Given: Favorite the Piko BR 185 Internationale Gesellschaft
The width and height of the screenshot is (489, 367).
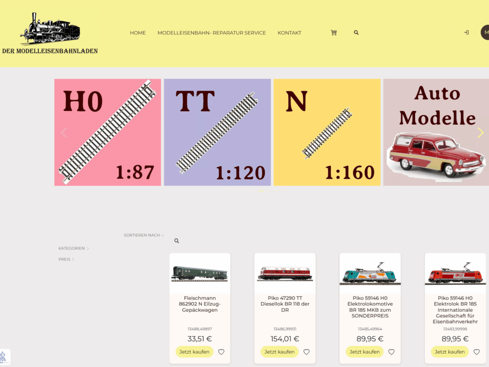Looking at the screenshot, I should pyautogui.click(x=477, y=352).
